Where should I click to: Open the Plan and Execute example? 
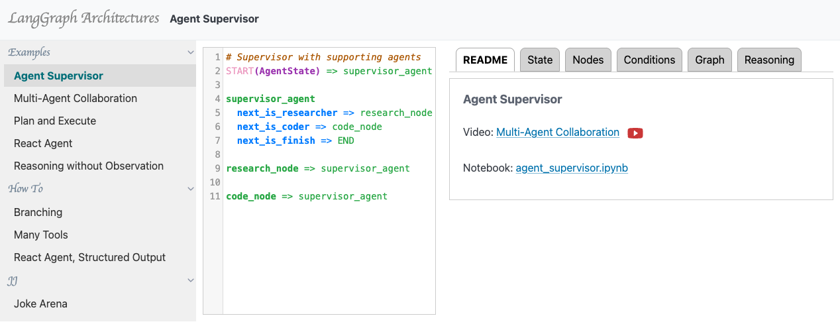coord(55,121)
